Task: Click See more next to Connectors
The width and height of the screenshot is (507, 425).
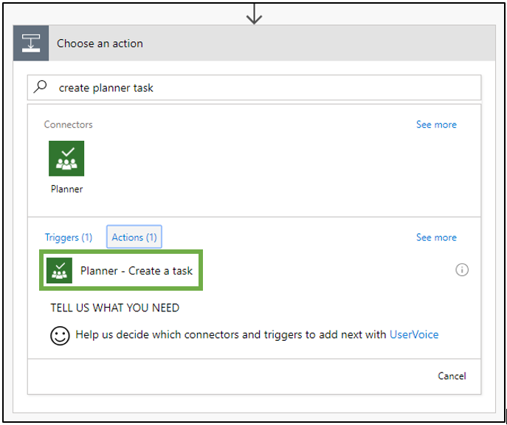Action: click(436, 125)
